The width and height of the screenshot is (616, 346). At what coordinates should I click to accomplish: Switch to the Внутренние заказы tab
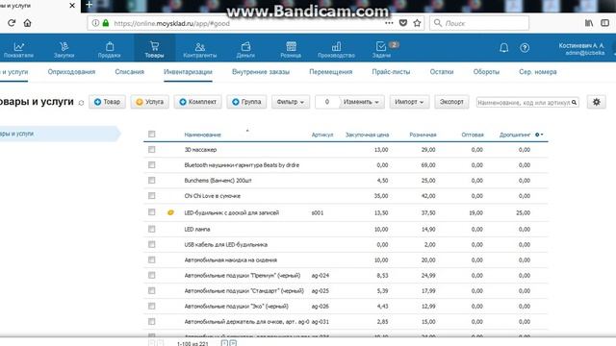(x=261, y=72)
